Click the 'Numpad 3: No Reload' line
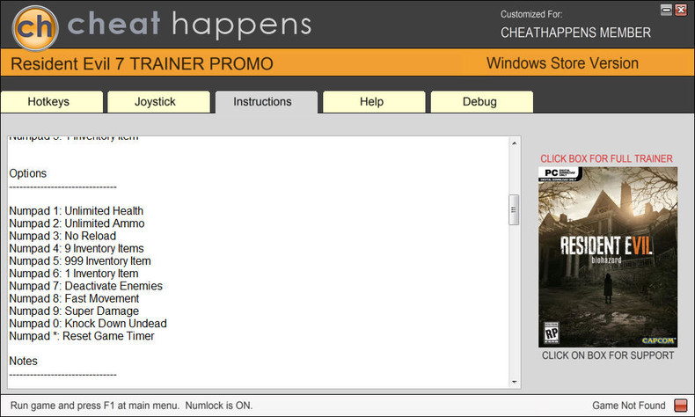Viewport: 695px width, 417px height. [62, 236]
